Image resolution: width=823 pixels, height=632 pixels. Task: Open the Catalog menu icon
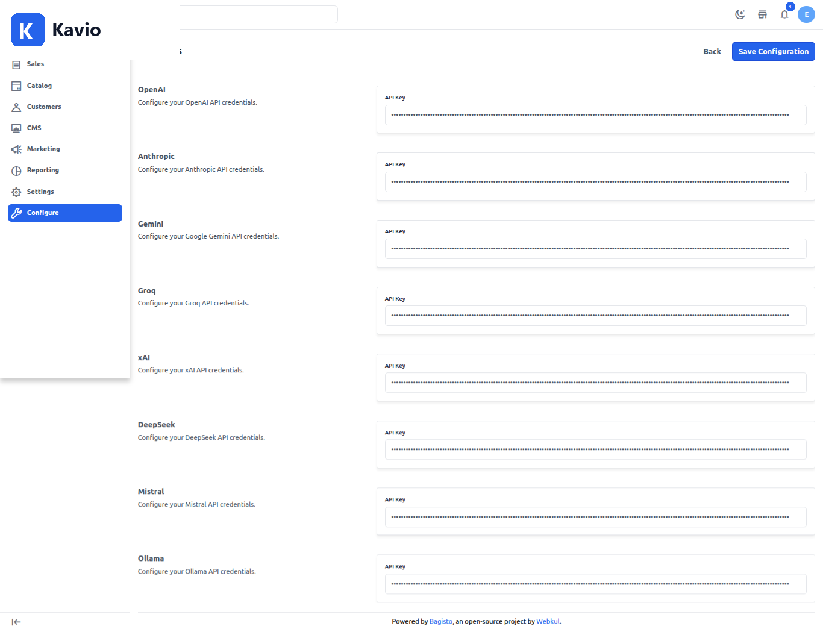coord(16,86)
